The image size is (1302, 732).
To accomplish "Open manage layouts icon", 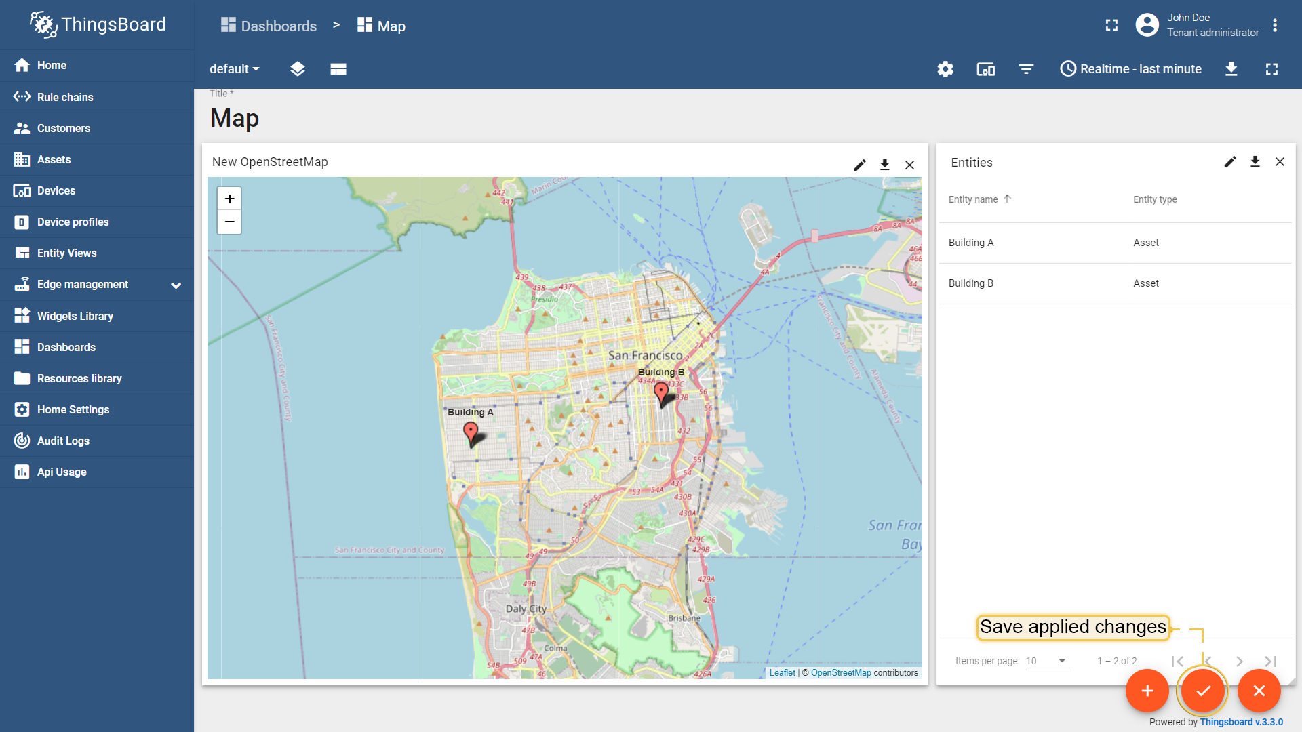I will 338,69.
